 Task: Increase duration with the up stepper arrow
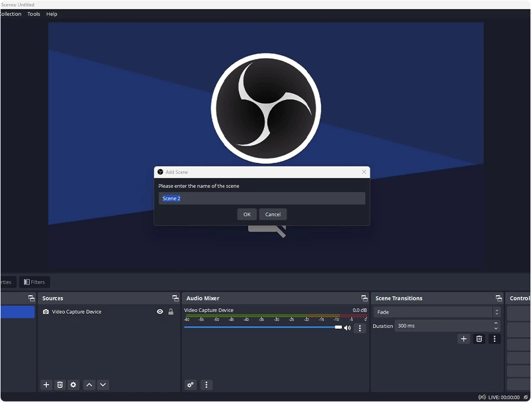coord(496,323)
